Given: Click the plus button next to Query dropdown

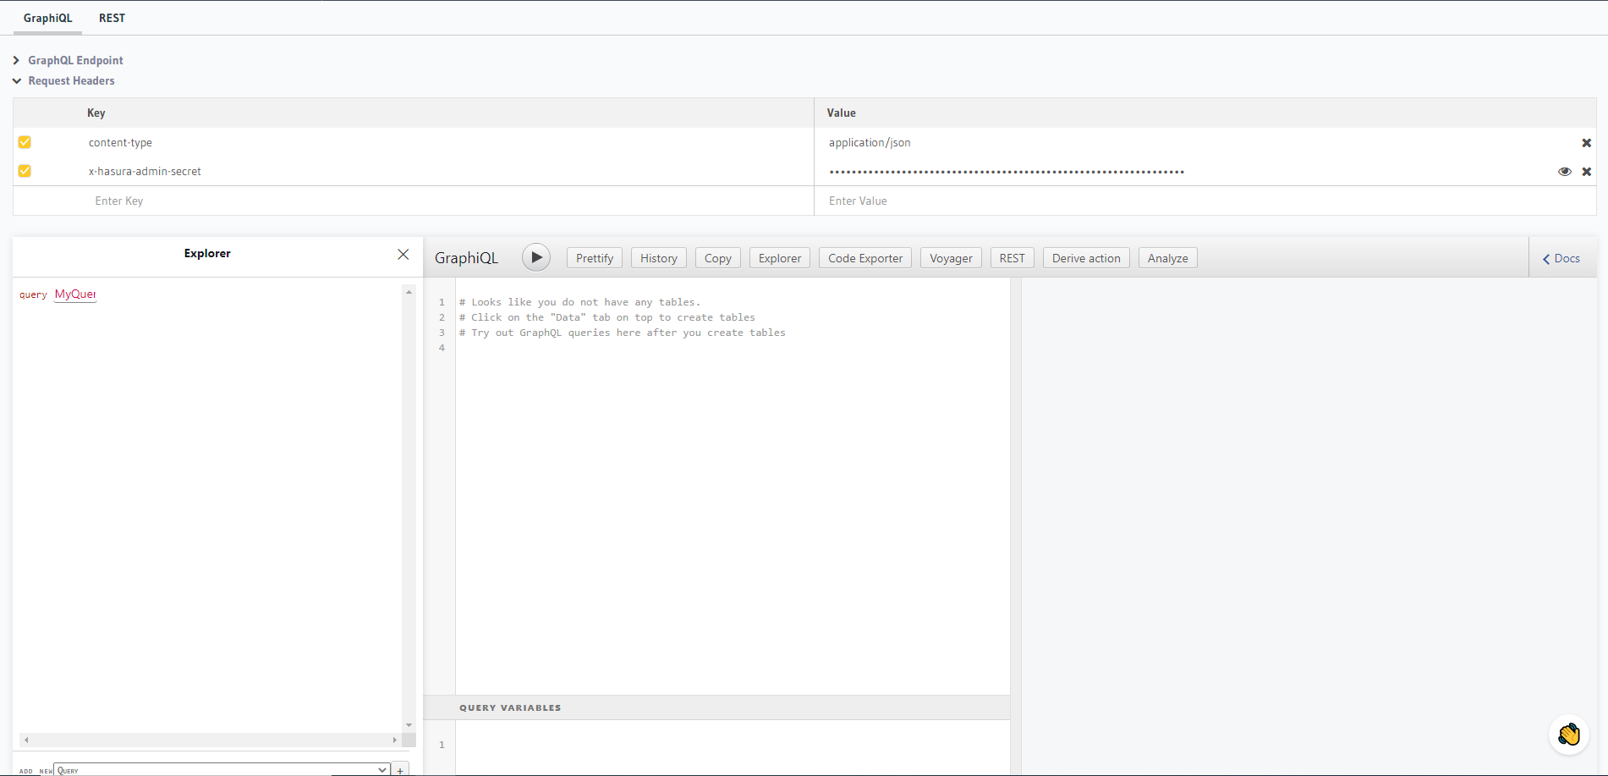Looking at the screenshot, I should pos(400,770).
